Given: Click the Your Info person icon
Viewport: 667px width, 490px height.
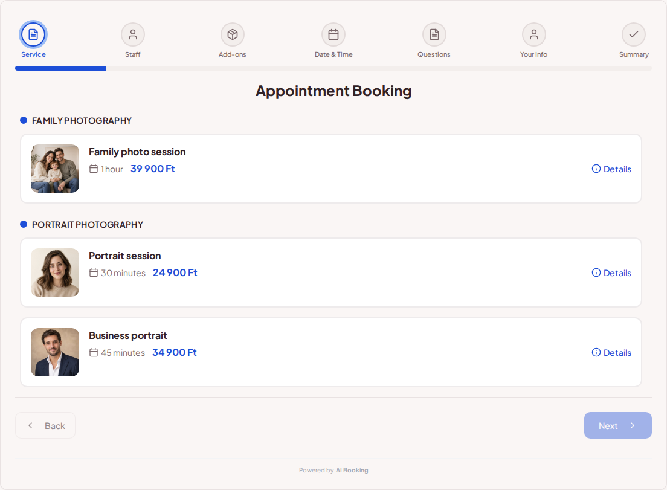Looking at the screenshot, I should click(x=534, y=34).
